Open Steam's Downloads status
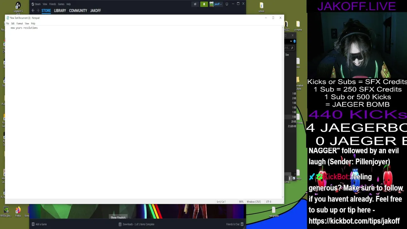 pyautogui.click(x=136, y=224)
